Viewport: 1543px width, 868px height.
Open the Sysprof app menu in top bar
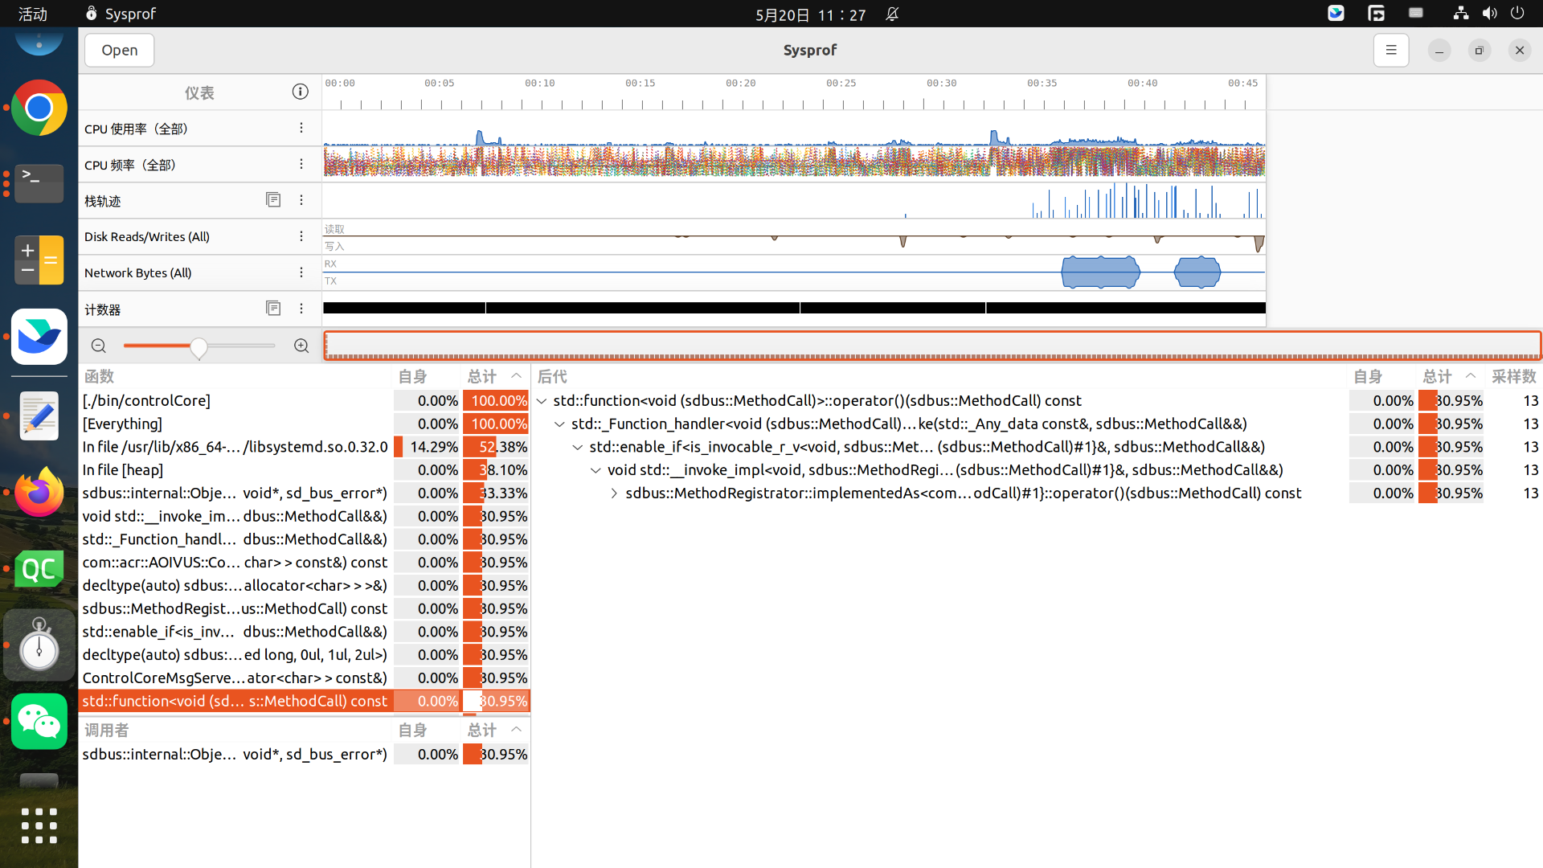[121, 14]
